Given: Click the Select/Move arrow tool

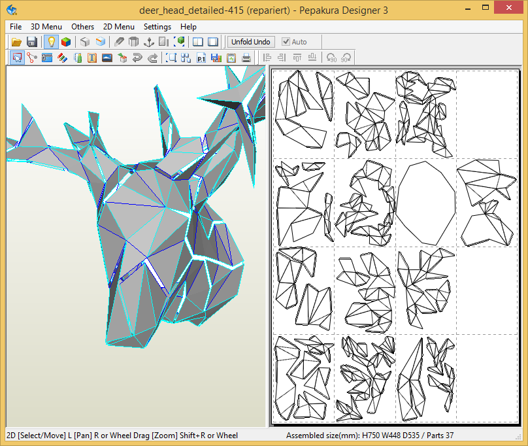Looking at the screenshot, I should click(17, 58).
